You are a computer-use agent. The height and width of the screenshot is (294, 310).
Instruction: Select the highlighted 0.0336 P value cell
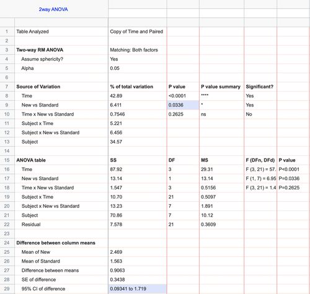pos(183,105)
